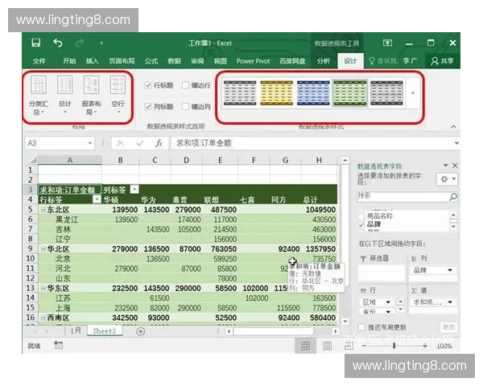Open the Blank Rows (空行) button
483x386 pixels.
(118, 96)
